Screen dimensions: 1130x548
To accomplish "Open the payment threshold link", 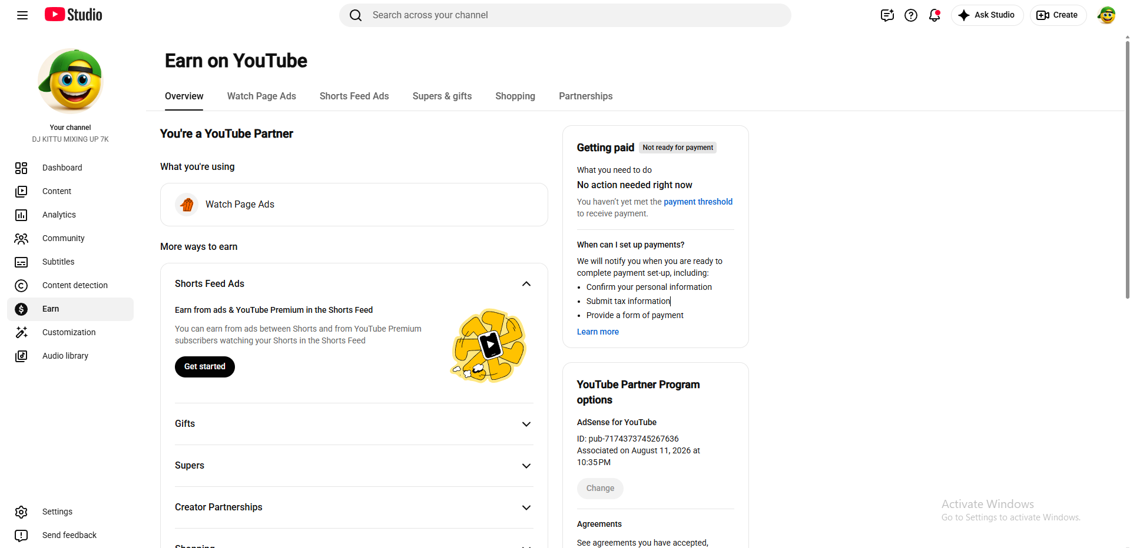I will pyautogui.click(x=698, y=202).
